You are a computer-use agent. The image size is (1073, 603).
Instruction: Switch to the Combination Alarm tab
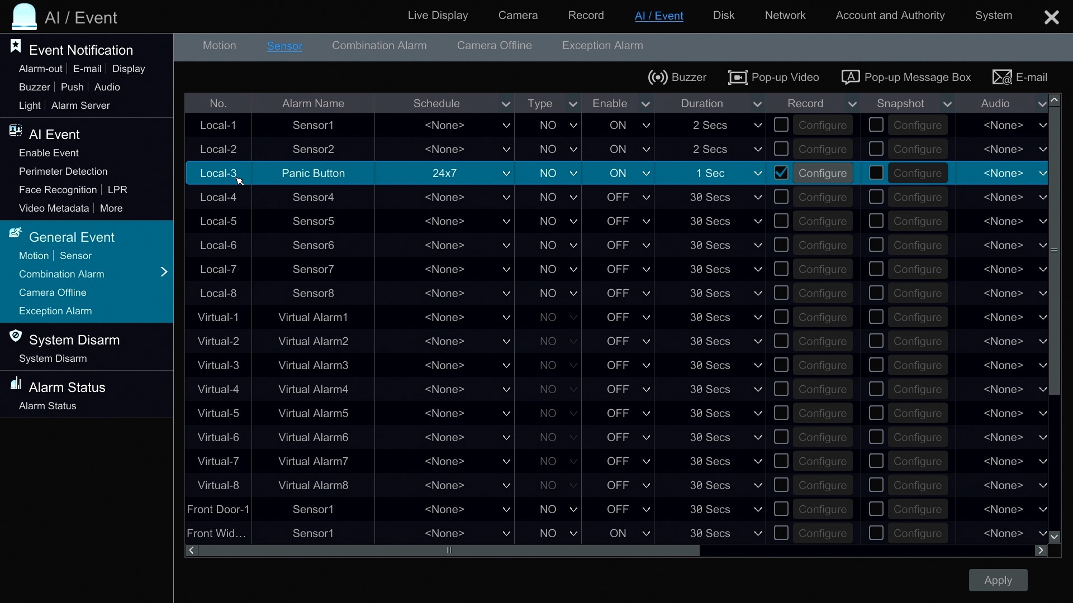click(379, 46)
